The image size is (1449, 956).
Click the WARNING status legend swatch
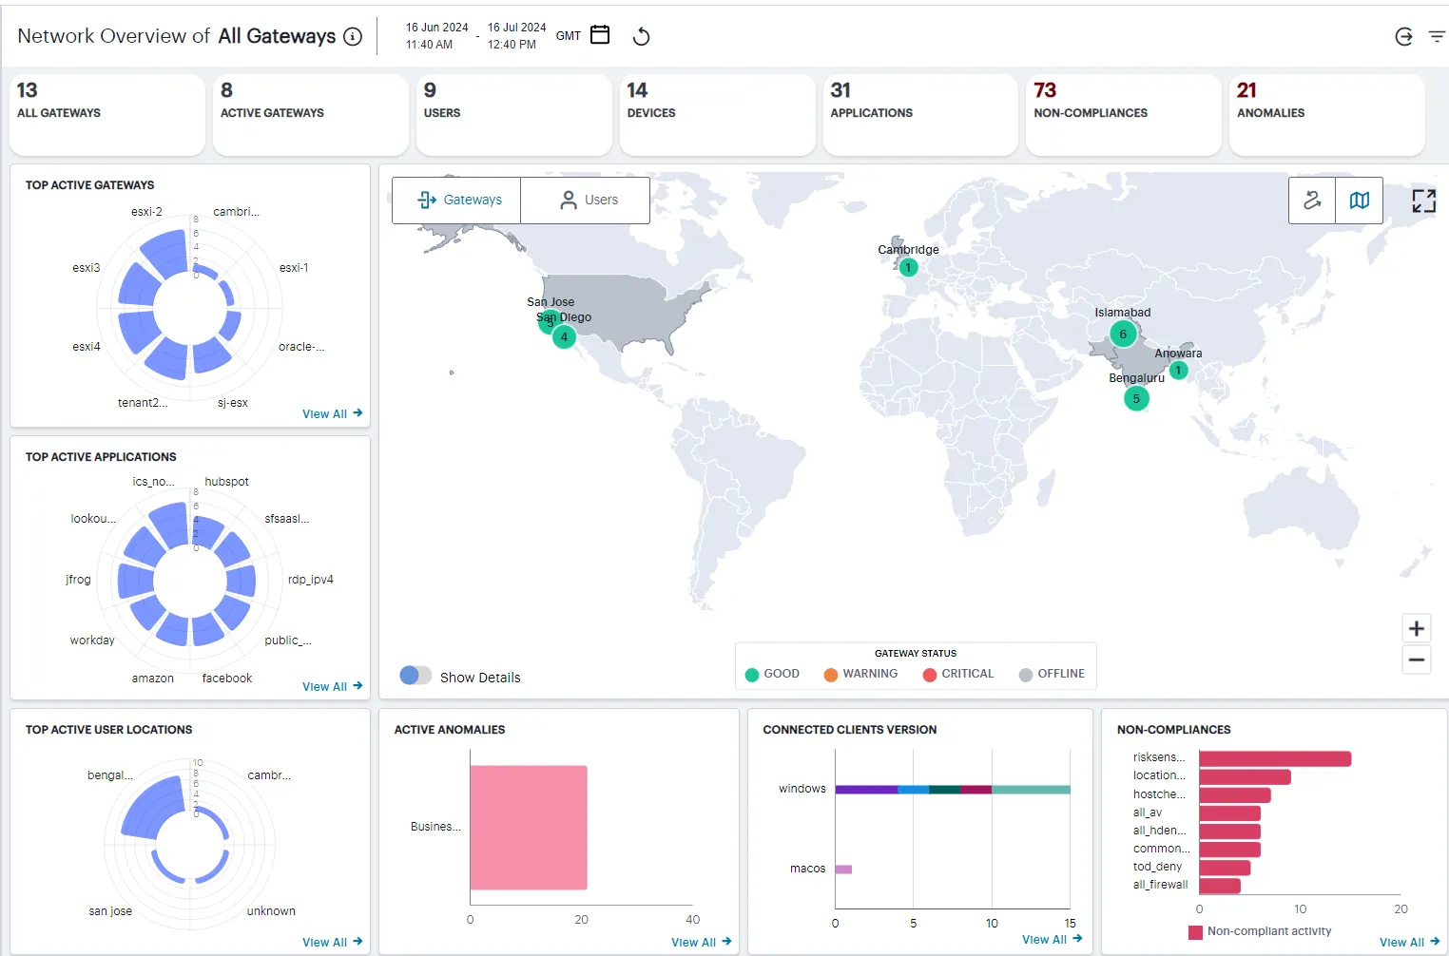(x=831, y=675)
